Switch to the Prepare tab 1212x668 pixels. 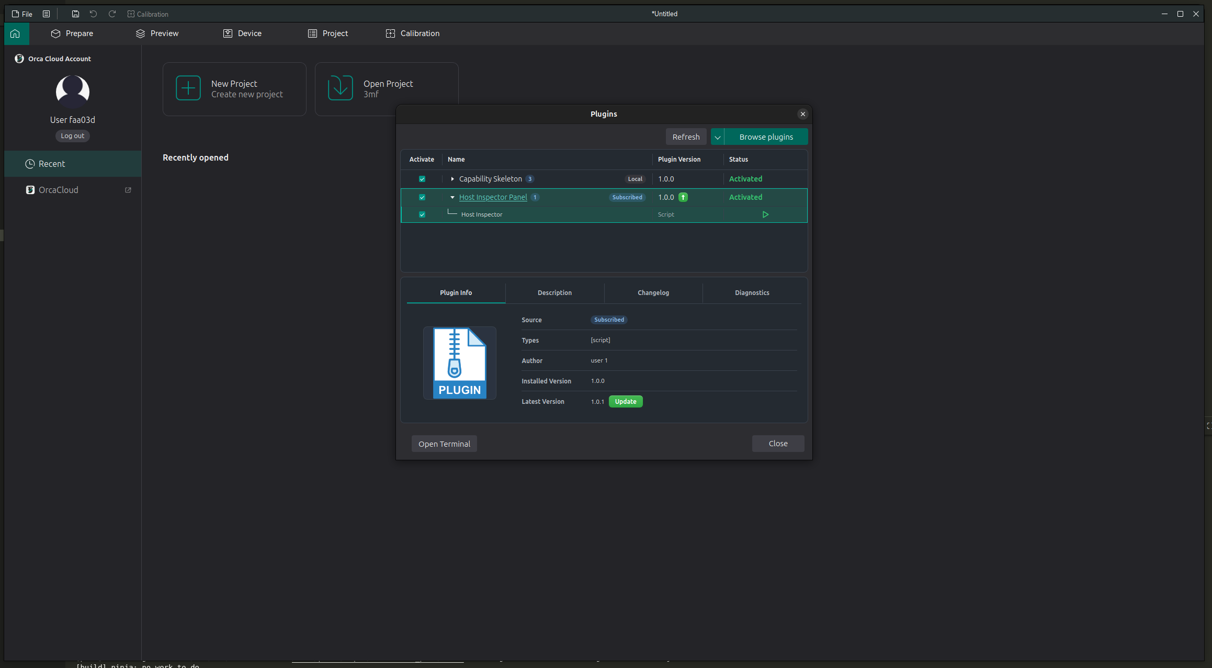(72, 33)
